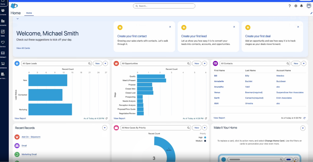Collapse the welcome section chevron

coord(18,19)
